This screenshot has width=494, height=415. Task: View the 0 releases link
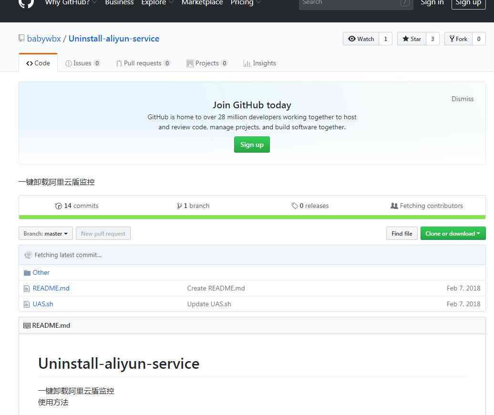pos(310,206)
